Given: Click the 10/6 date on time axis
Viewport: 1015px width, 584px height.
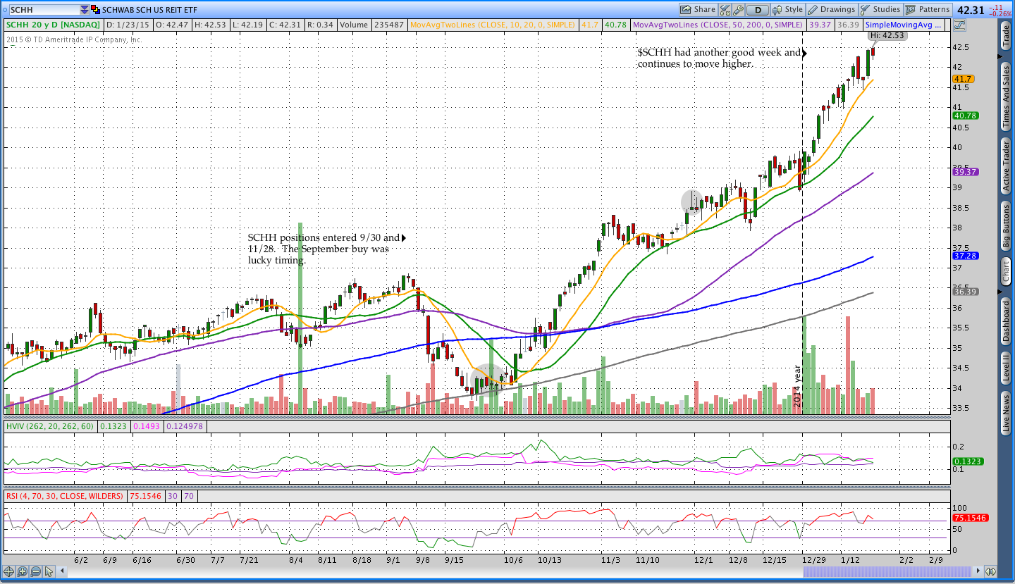Looking at the screenshot, I should pyautogui.click(x=514, y=560).
